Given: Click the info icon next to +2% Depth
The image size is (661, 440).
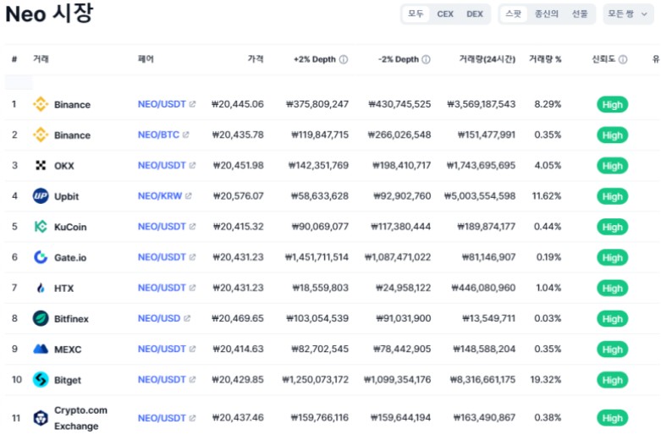Looking at the screenshot, I should (344, 59).
